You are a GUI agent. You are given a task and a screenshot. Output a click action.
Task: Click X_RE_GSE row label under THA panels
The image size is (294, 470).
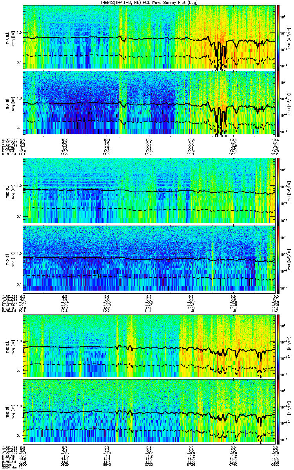[9, 139]
